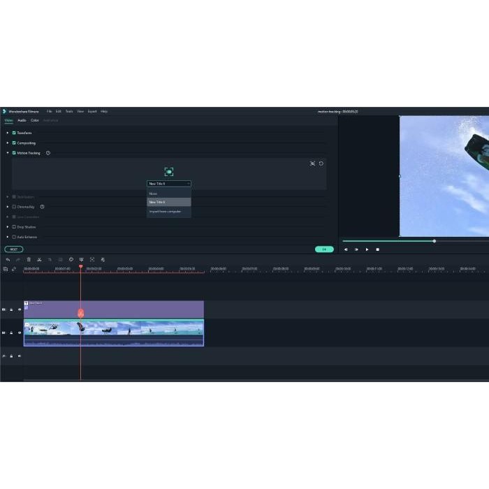
Task: Switch to the Audio tab
Action: click(22, 120)
